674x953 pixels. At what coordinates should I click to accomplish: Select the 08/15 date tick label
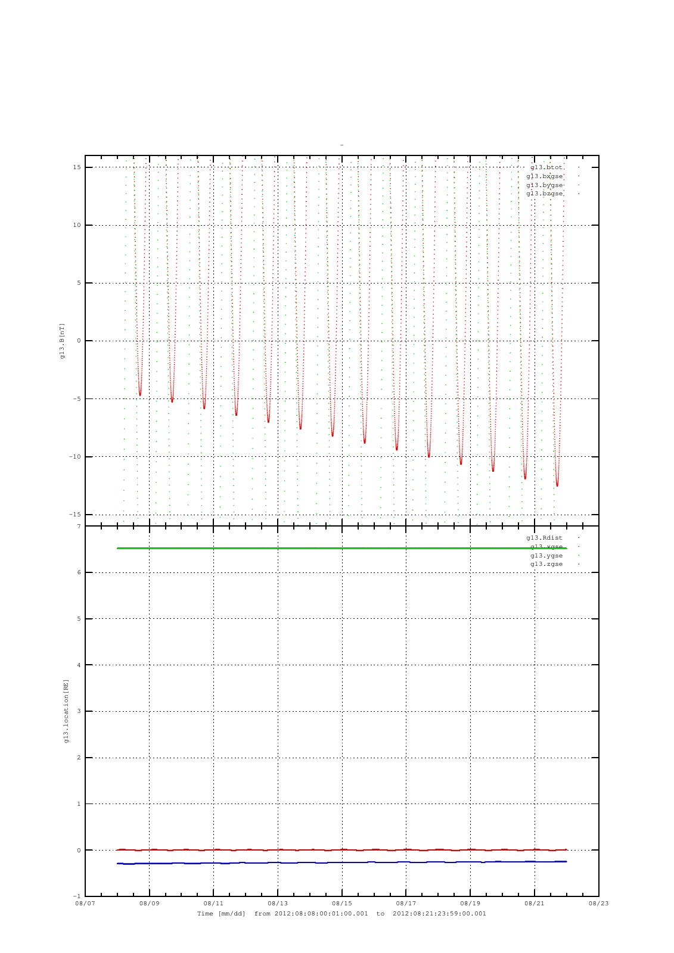(x=341, y=904)
